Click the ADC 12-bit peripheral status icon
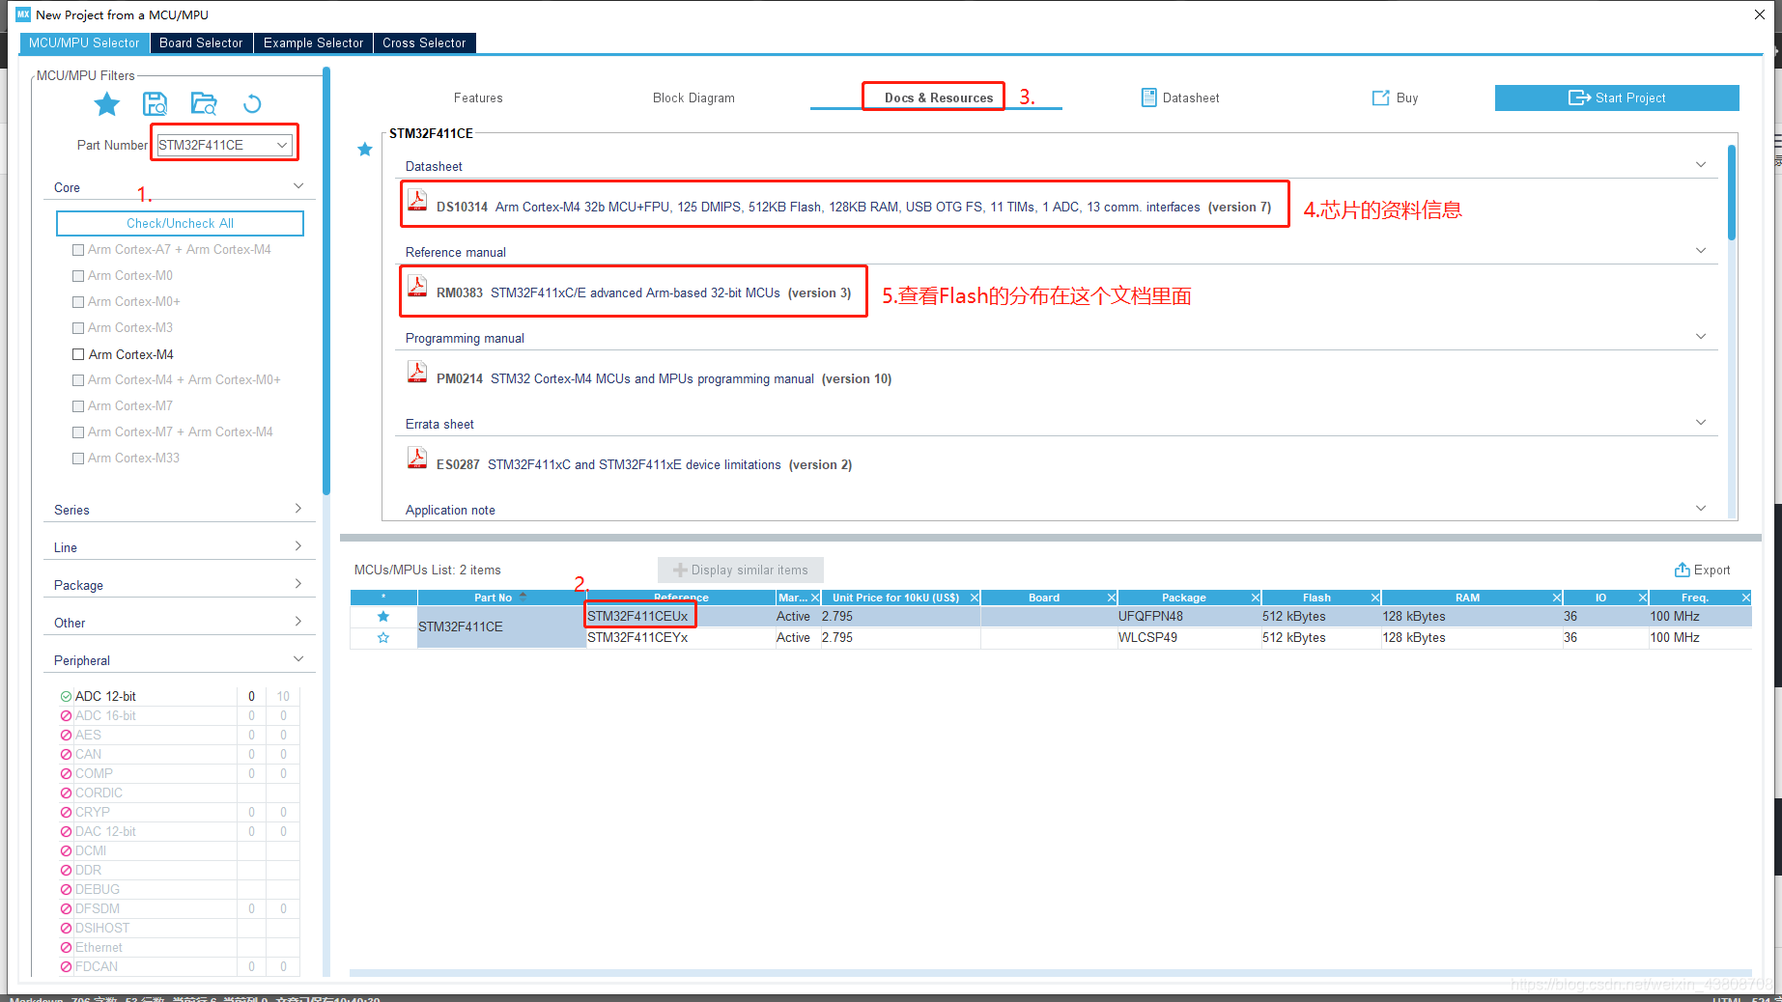 point(66,696)
